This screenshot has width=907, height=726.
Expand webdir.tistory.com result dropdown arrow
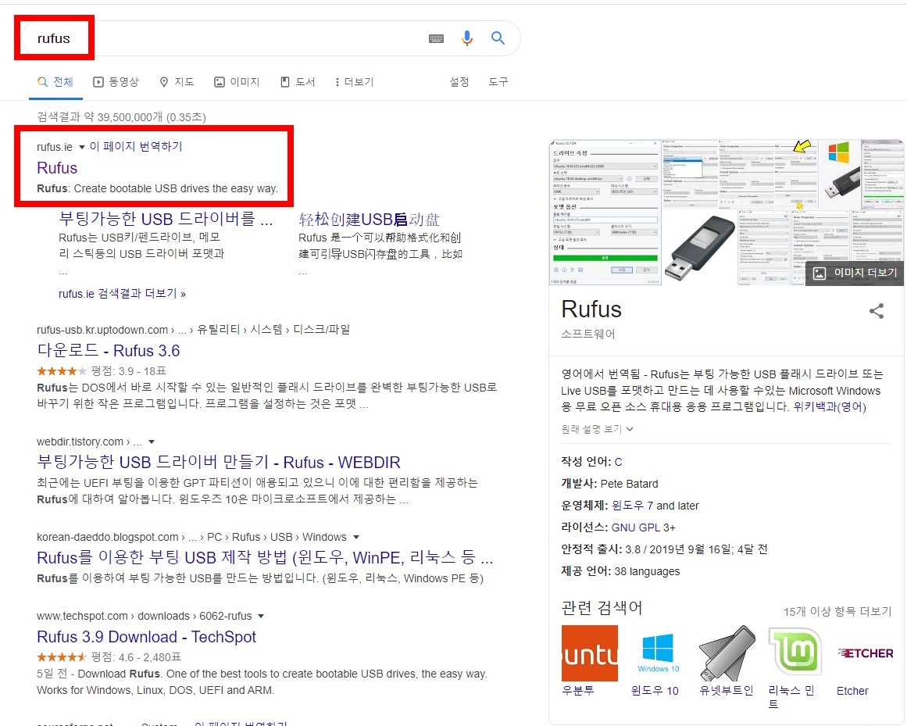coord(152,442)
